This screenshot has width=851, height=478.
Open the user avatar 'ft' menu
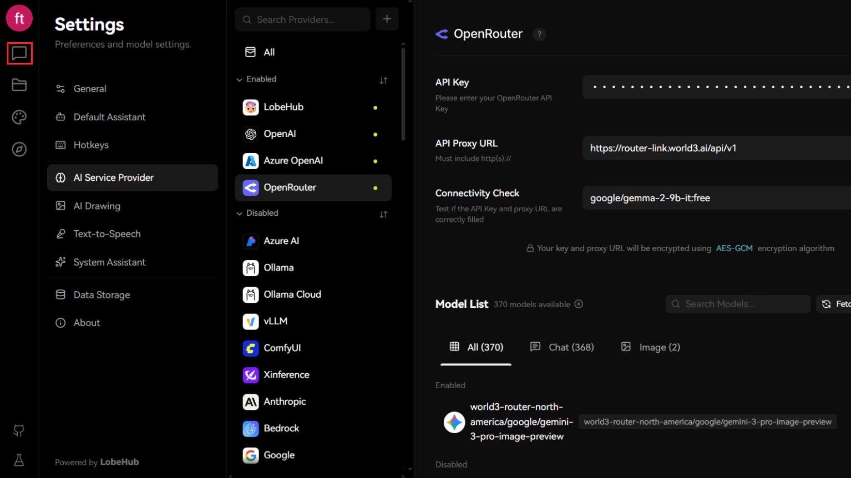coord(19,18)
